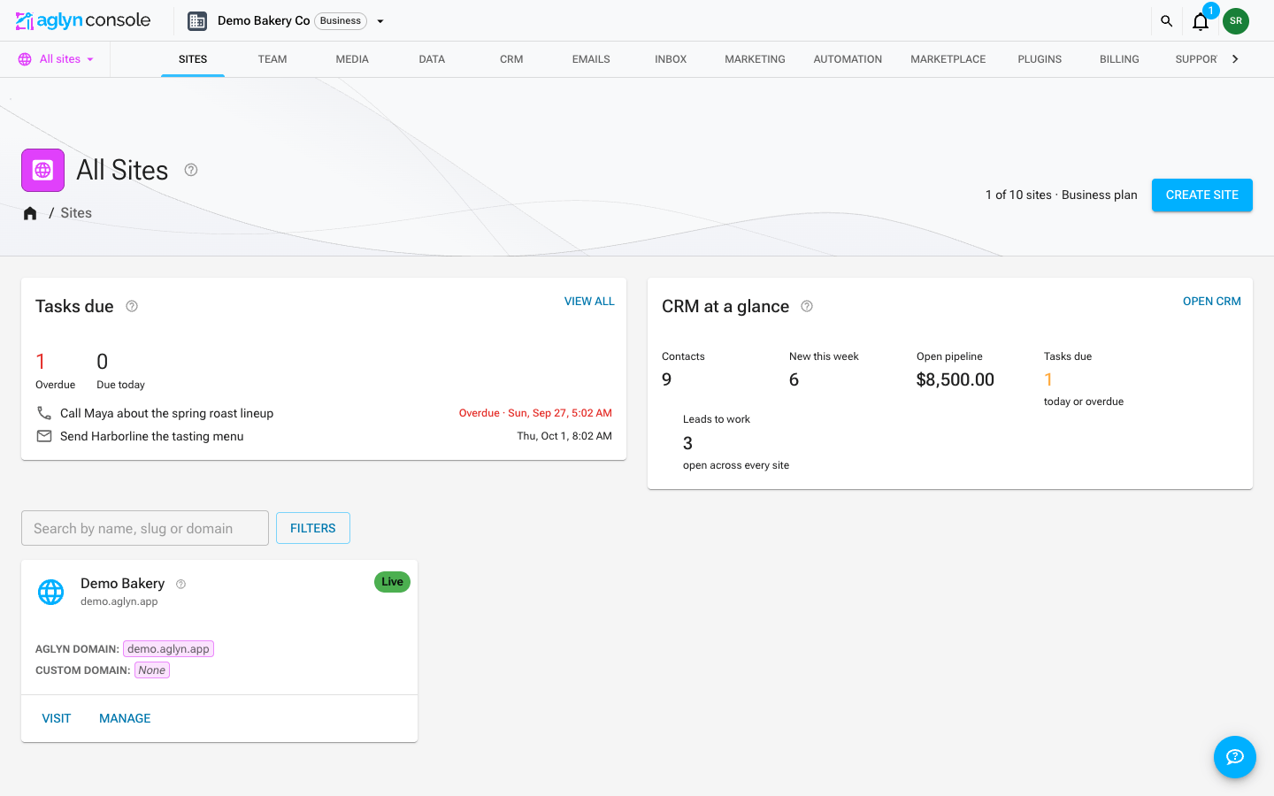Click the demo.aglyn.app domain chip
The width and height of the screenshot is (1274, 796).
tap(168, 649)
